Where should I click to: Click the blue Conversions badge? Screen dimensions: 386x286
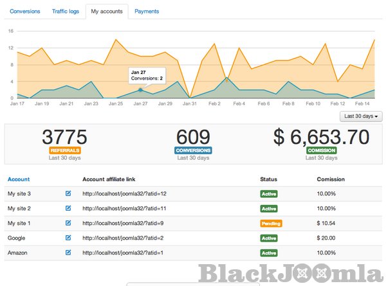(193, 150)
